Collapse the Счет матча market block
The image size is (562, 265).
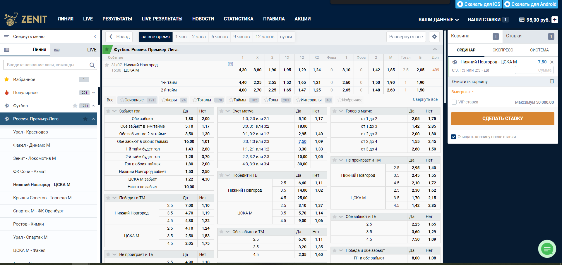[x=228, y=111]
